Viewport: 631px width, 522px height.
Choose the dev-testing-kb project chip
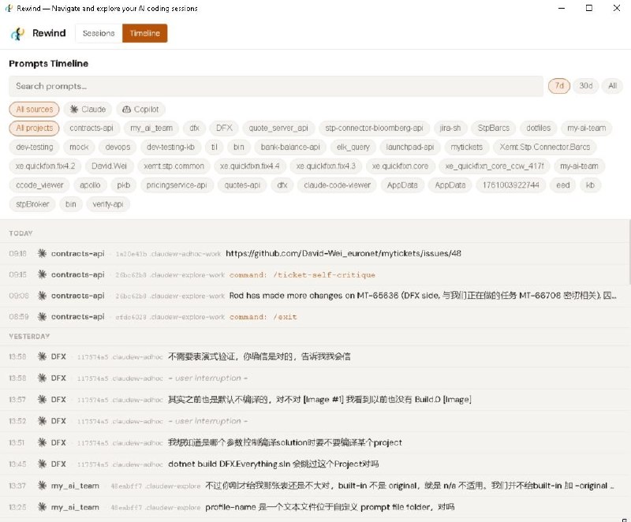pyautogui.click(x=170, y=147)
